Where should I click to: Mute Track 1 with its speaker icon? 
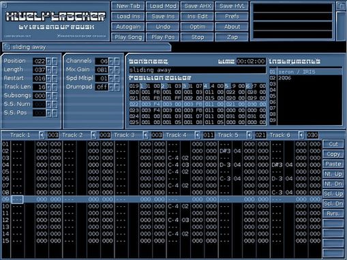42,135
